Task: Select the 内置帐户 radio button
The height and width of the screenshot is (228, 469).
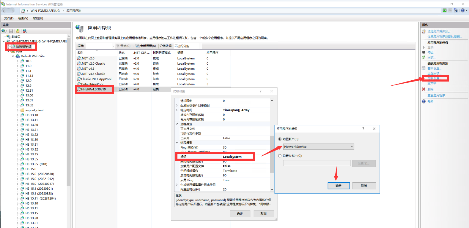Action: pyautogui.click(x=280, y=139)
